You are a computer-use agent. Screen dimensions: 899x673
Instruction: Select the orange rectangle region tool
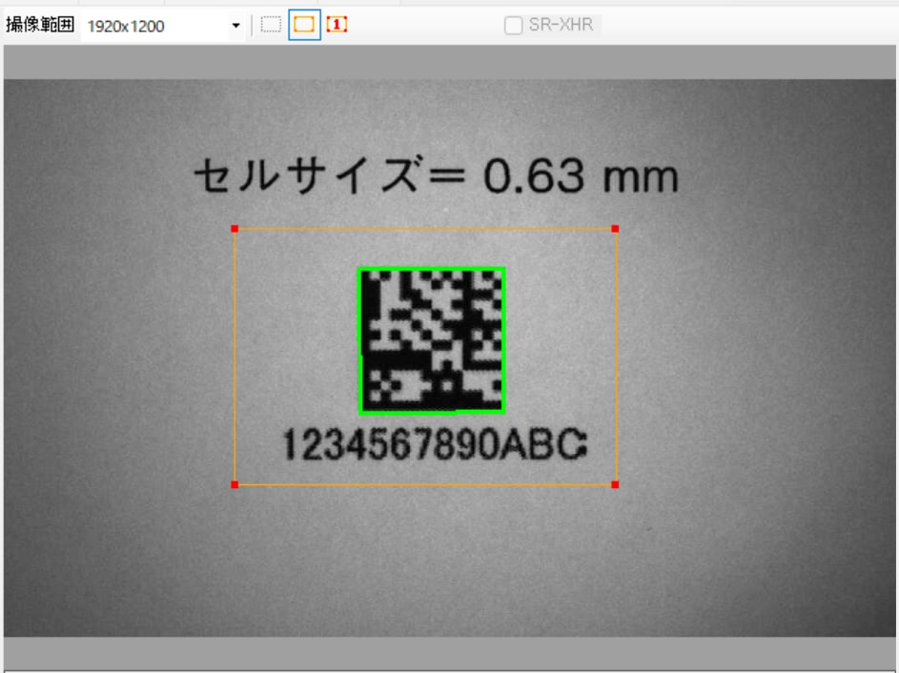(x=304, y=25)
